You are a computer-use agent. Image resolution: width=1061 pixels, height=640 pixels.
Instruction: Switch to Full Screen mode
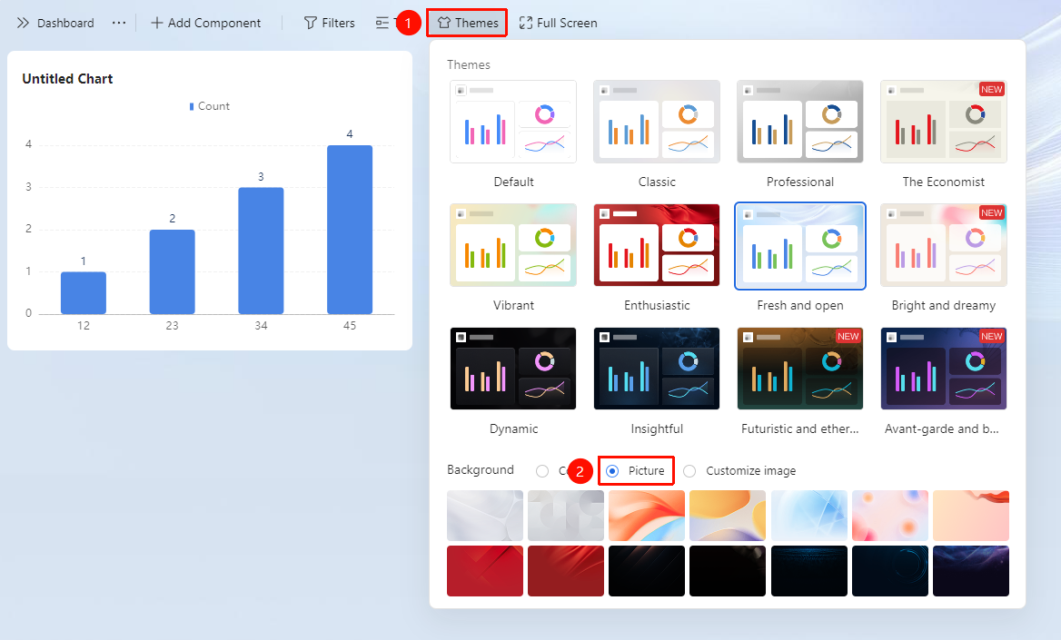pyautogui.click(x=559, y=23)
